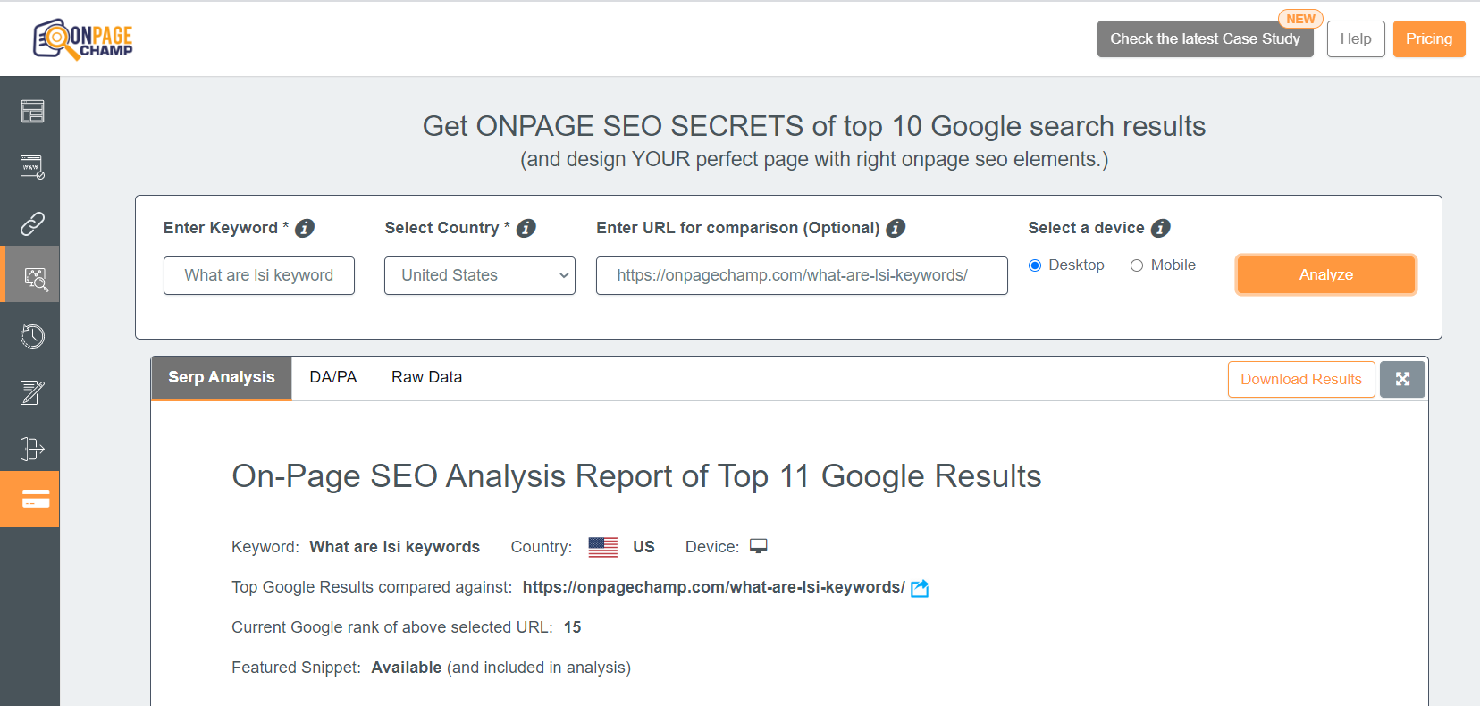Click the info icon beside Enter Keyword
The height and width of the screenshot is (706, 1480).
(x=304, y=228)
